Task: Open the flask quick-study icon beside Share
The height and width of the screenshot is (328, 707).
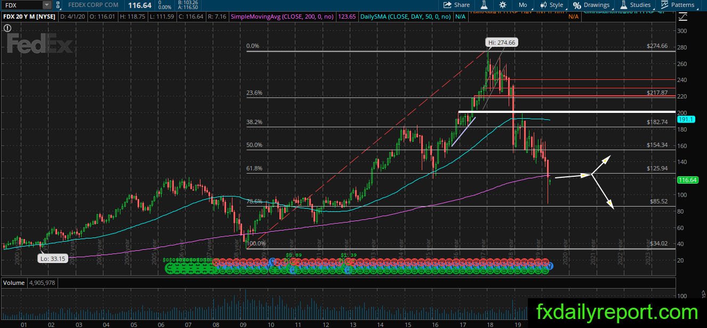Action: [485, 5]
